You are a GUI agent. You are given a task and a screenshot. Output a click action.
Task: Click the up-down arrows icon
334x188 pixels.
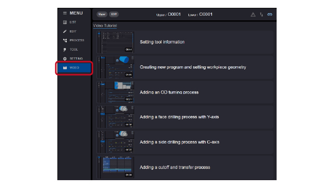(x=261, y=15)
